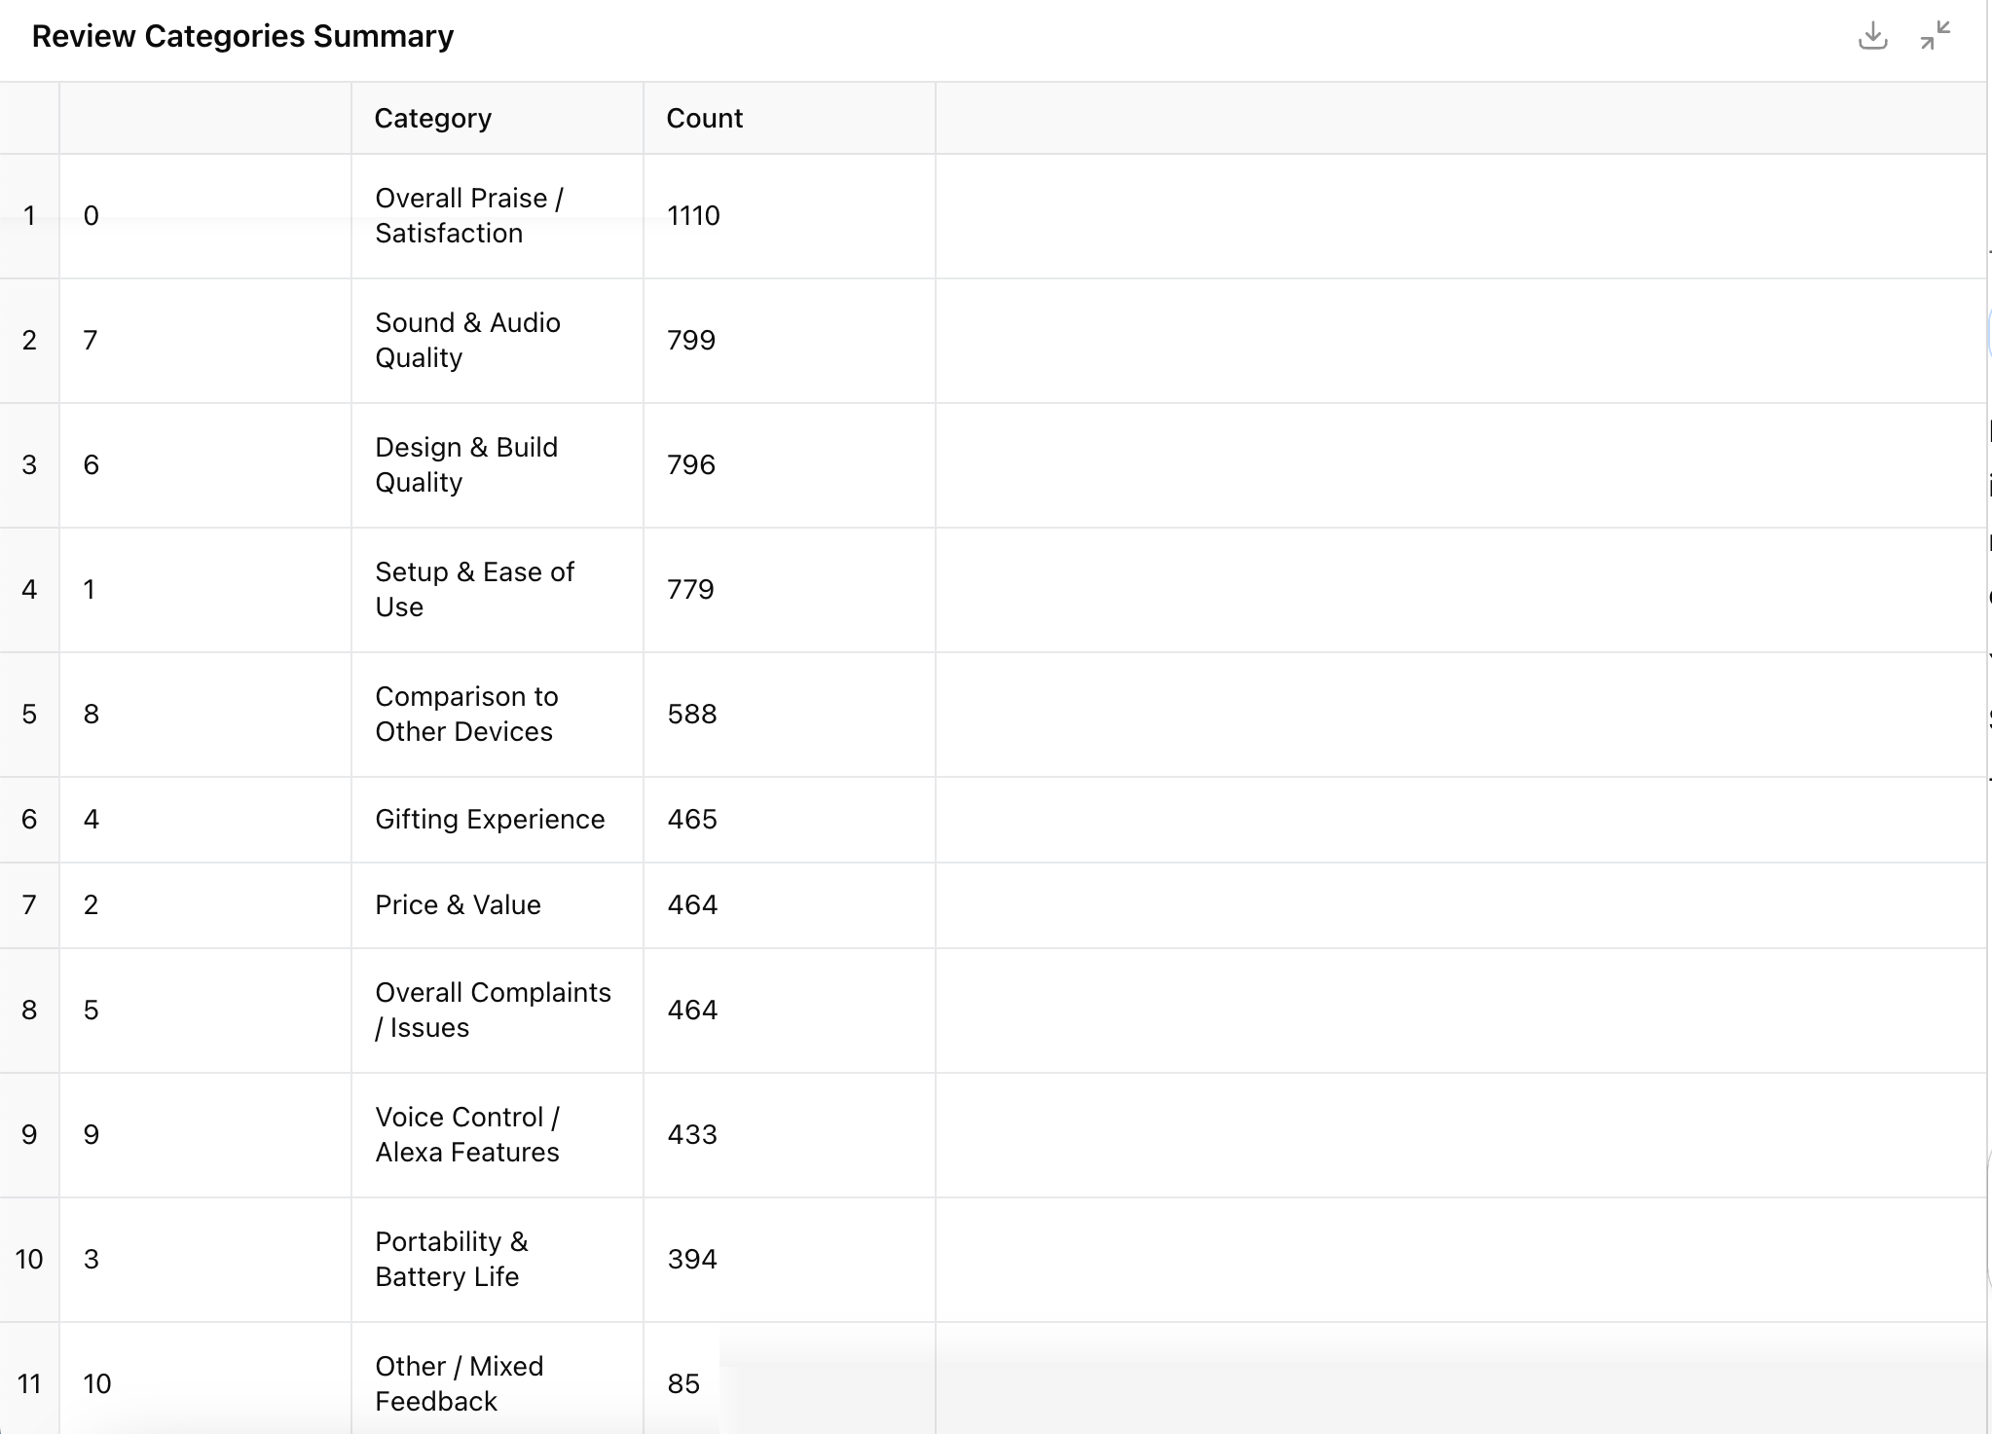This screenshot has height=1434, width=1992.
Task: Select the Setup & Ease of Use cell
Action: (x=474, y=589)
